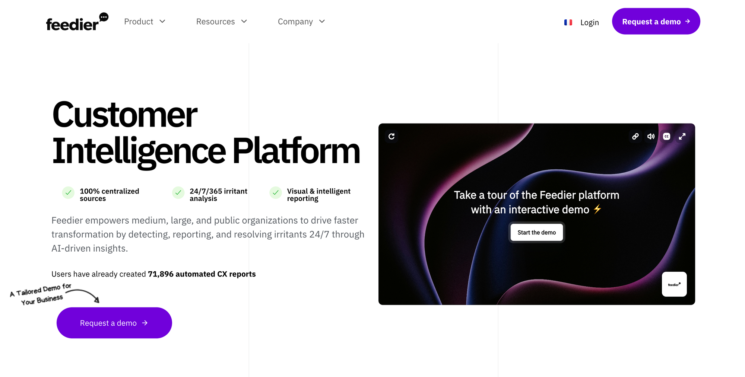Click the feedier logo inside the demo video
This screenshot has height=377, width=745.
pyautogui.click(x=674, y=284)
